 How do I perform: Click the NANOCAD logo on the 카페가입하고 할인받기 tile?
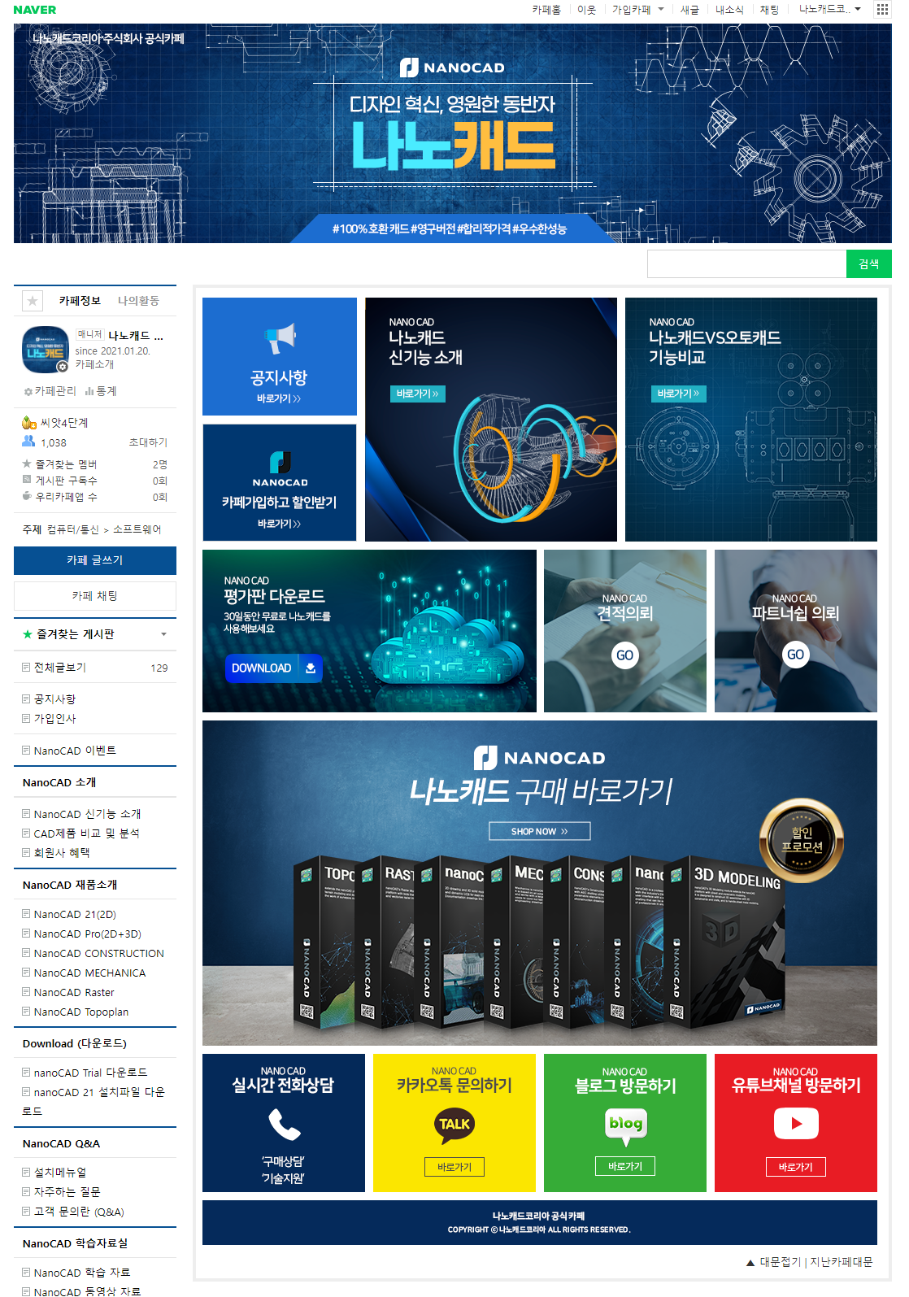[x=280, y=469]
